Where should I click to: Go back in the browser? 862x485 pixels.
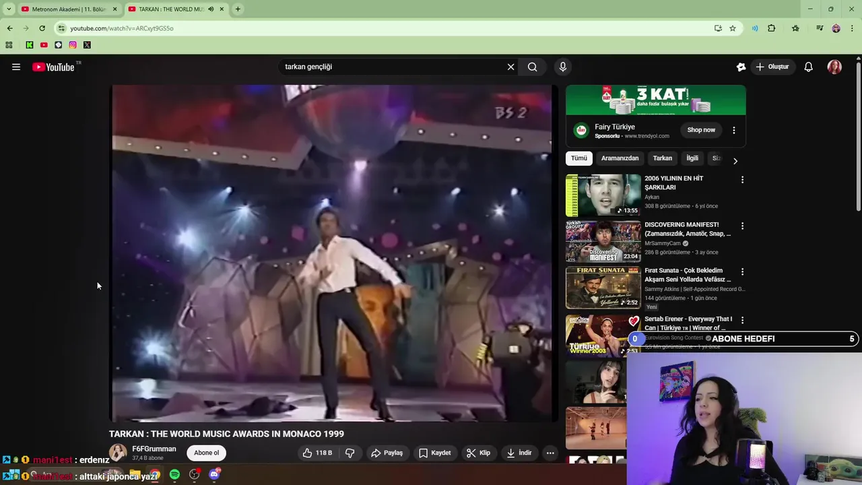[x=9, y=28]
